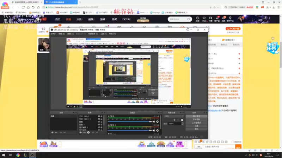Image resolution: width=282 pixels, height=158 pixels.
Task: Open the Douyu 历史 history icon
Action: click(x=197, y=19)
